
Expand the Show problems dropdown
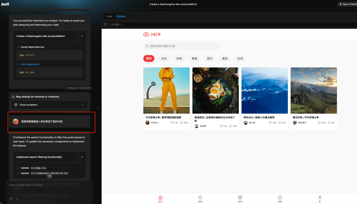pyautogui.click(x=82, y=105)
